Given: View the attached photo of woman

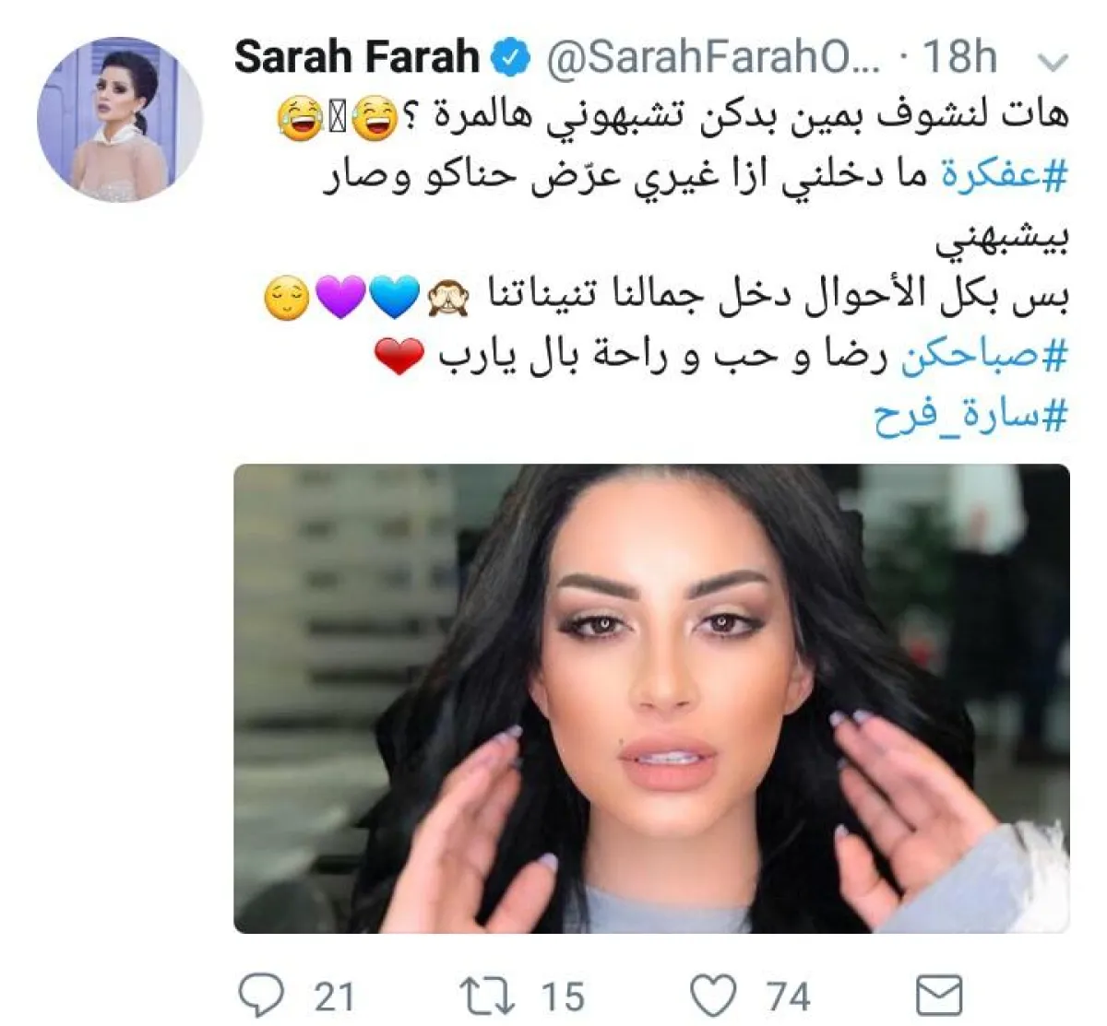Looking at the screenshot, I should (x=651, y=699).
